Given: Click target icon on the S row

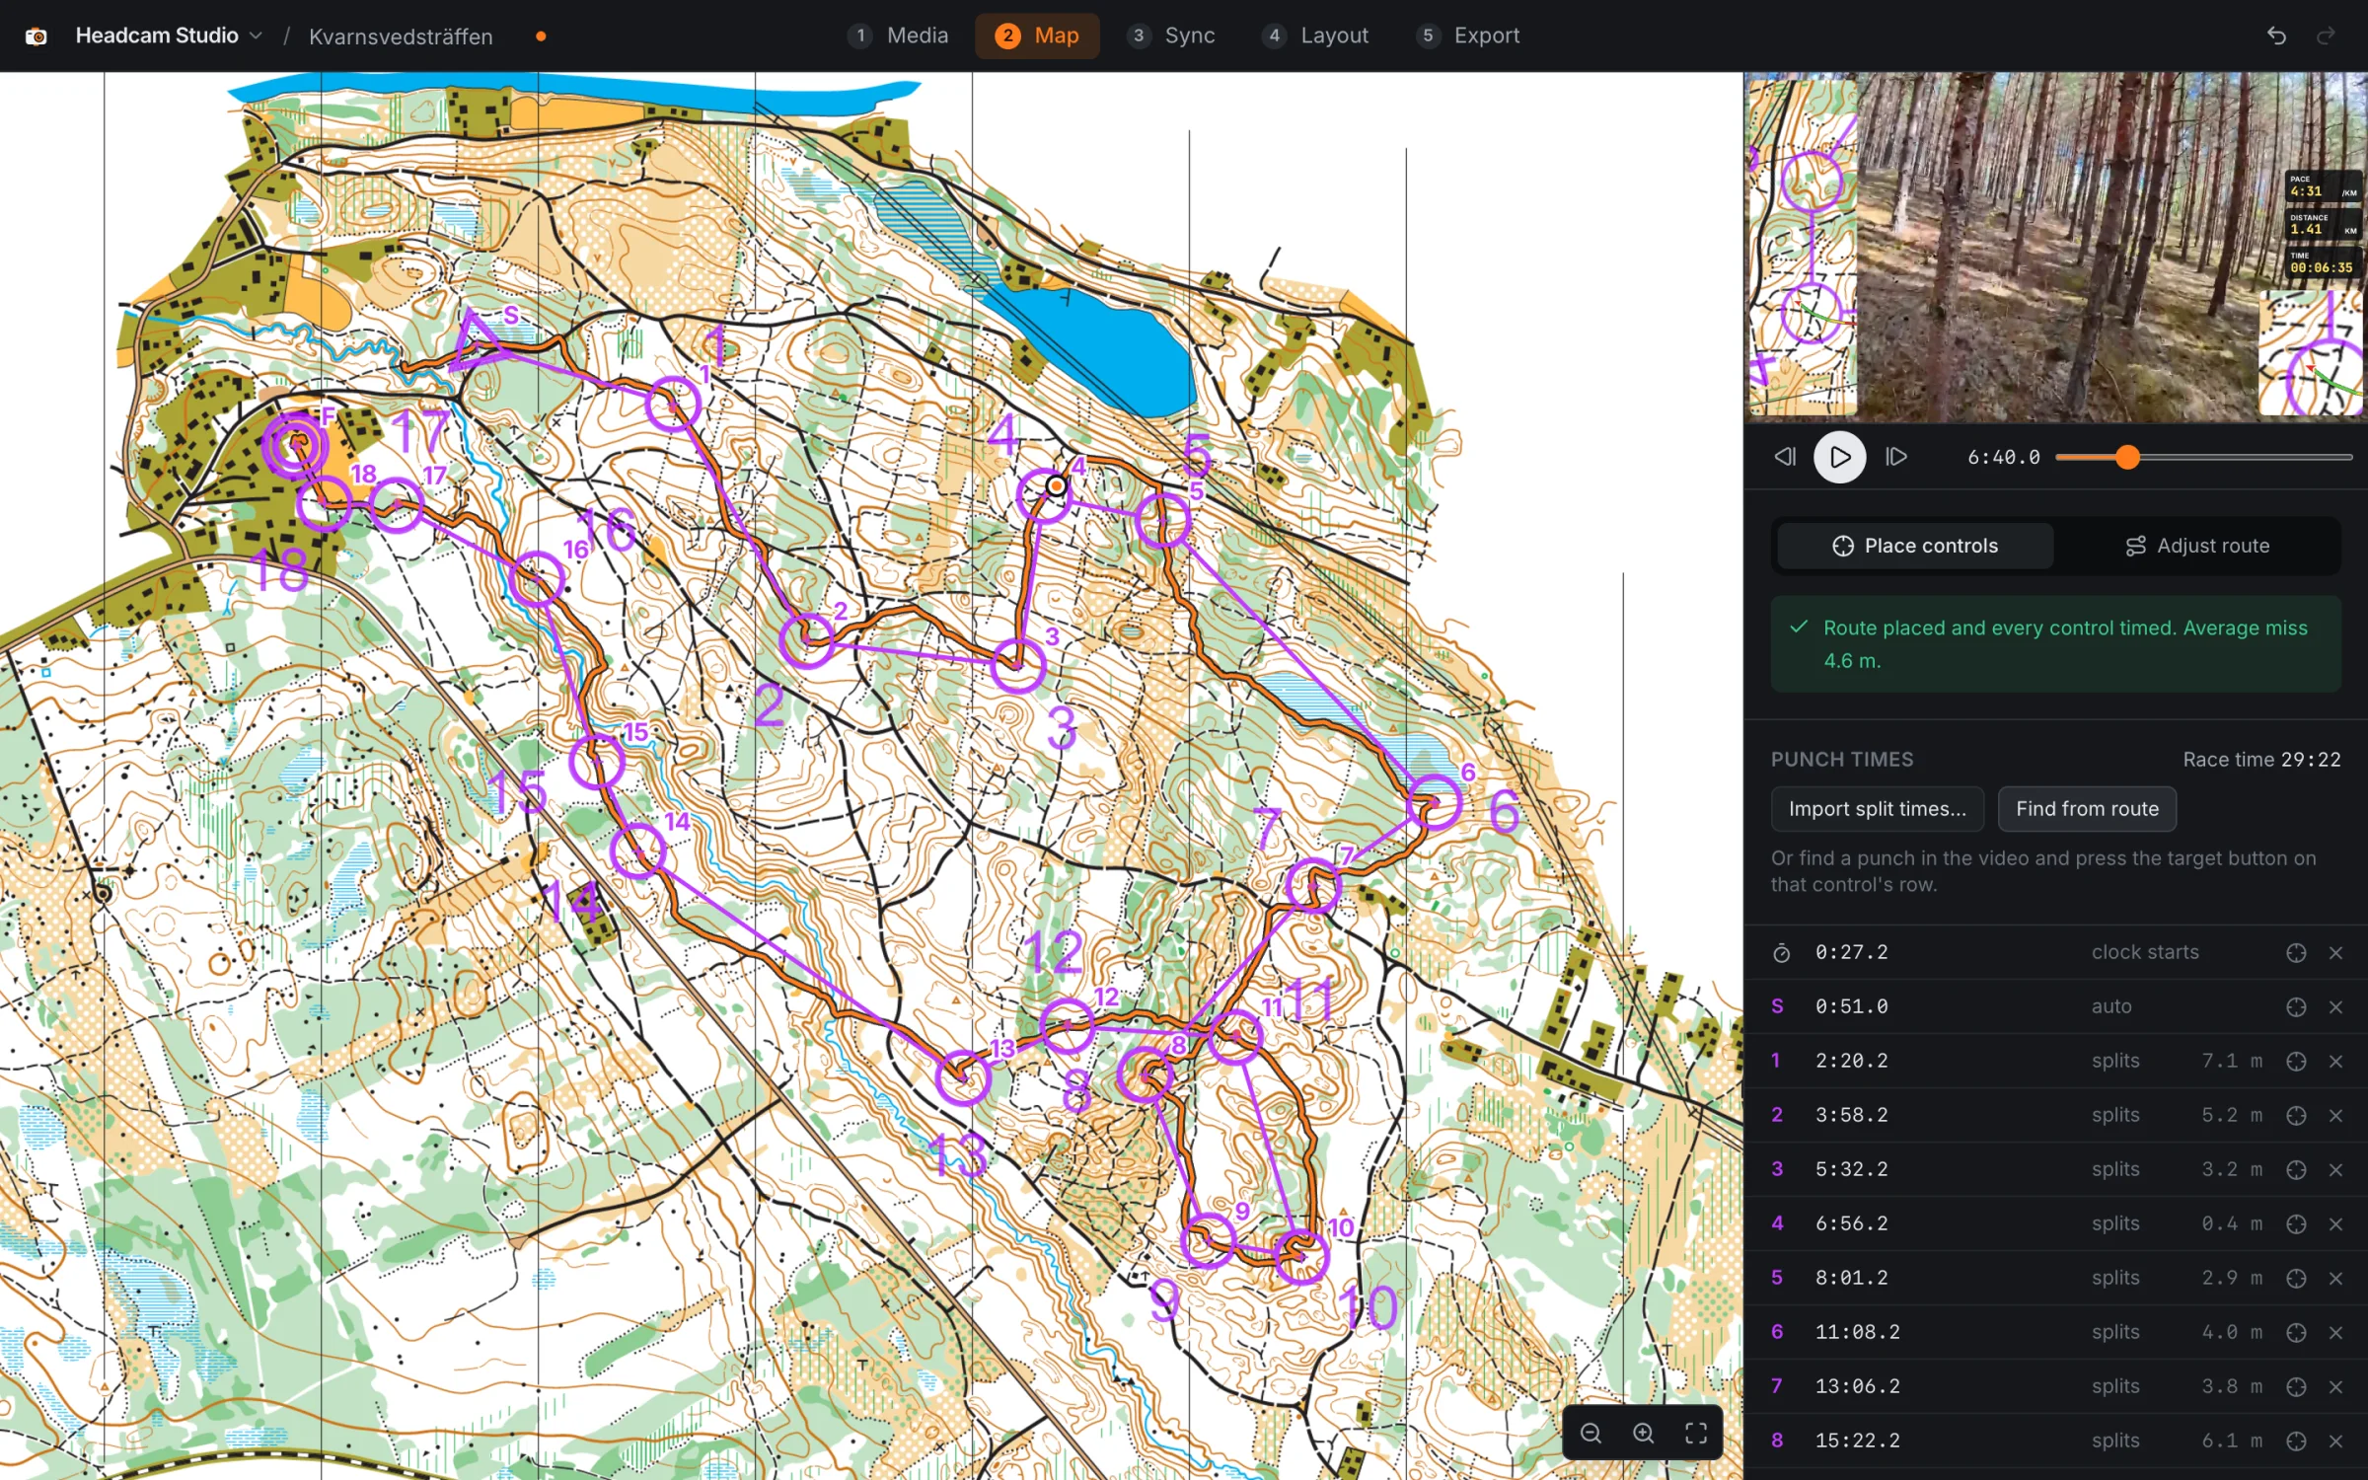Looking at the screenshot, I should (2296, 1006).
